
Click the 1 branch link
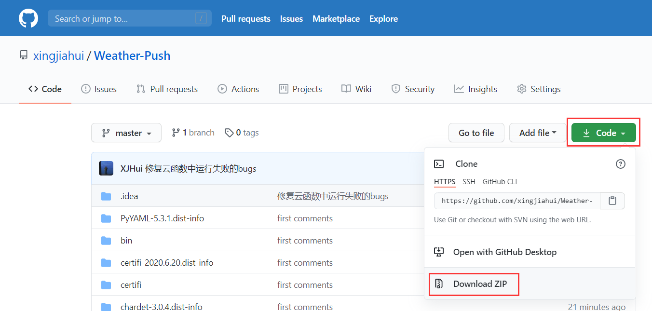pyautogui.click(x=193, y=133)
